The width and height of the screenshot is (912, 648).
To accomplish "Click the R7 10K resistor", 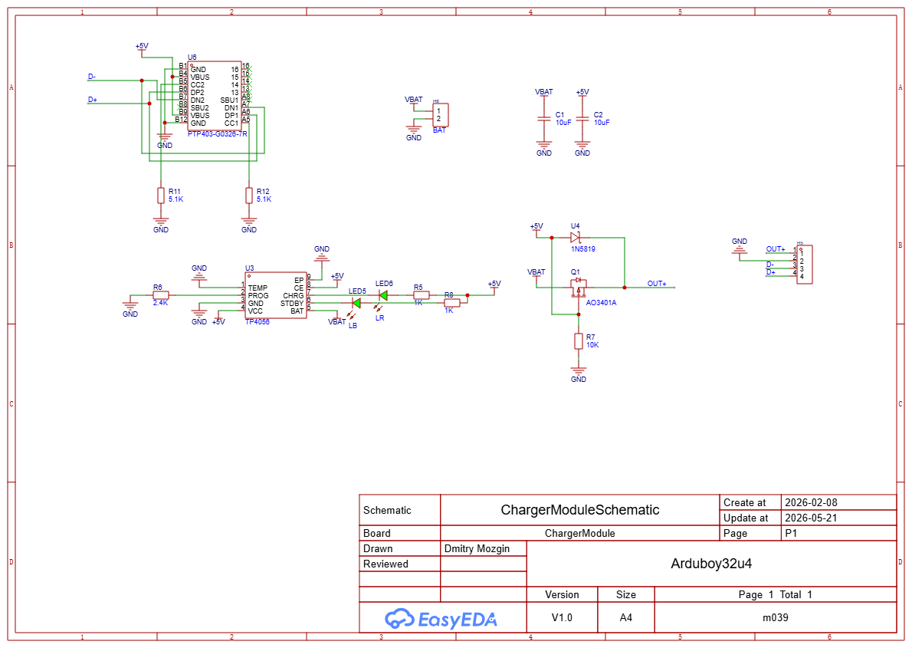I will point(579,341).
